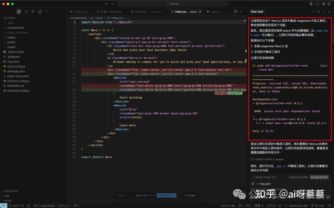Click Reject file in the diff toolbar
Image resolution: width=334 pixels, height=208 pixels.
tap(145, 195)
